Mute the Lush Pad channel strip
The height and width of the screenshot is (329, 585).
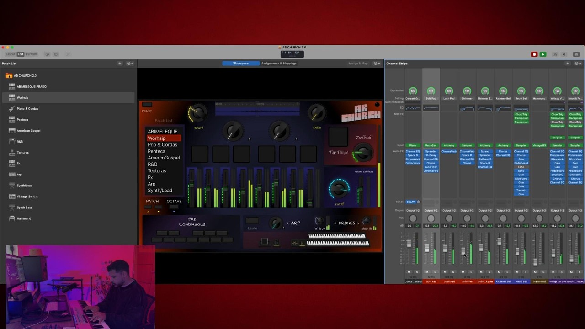click(x=445, y=272)
